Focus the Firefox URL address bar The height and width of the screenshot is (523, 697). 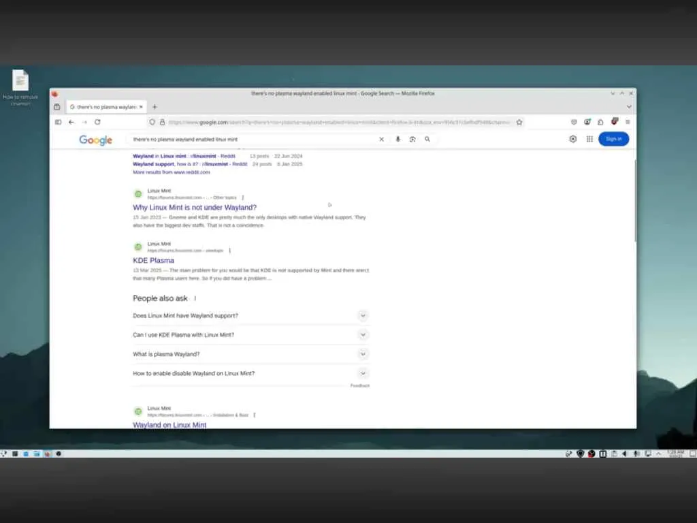(x=339, y=123)
